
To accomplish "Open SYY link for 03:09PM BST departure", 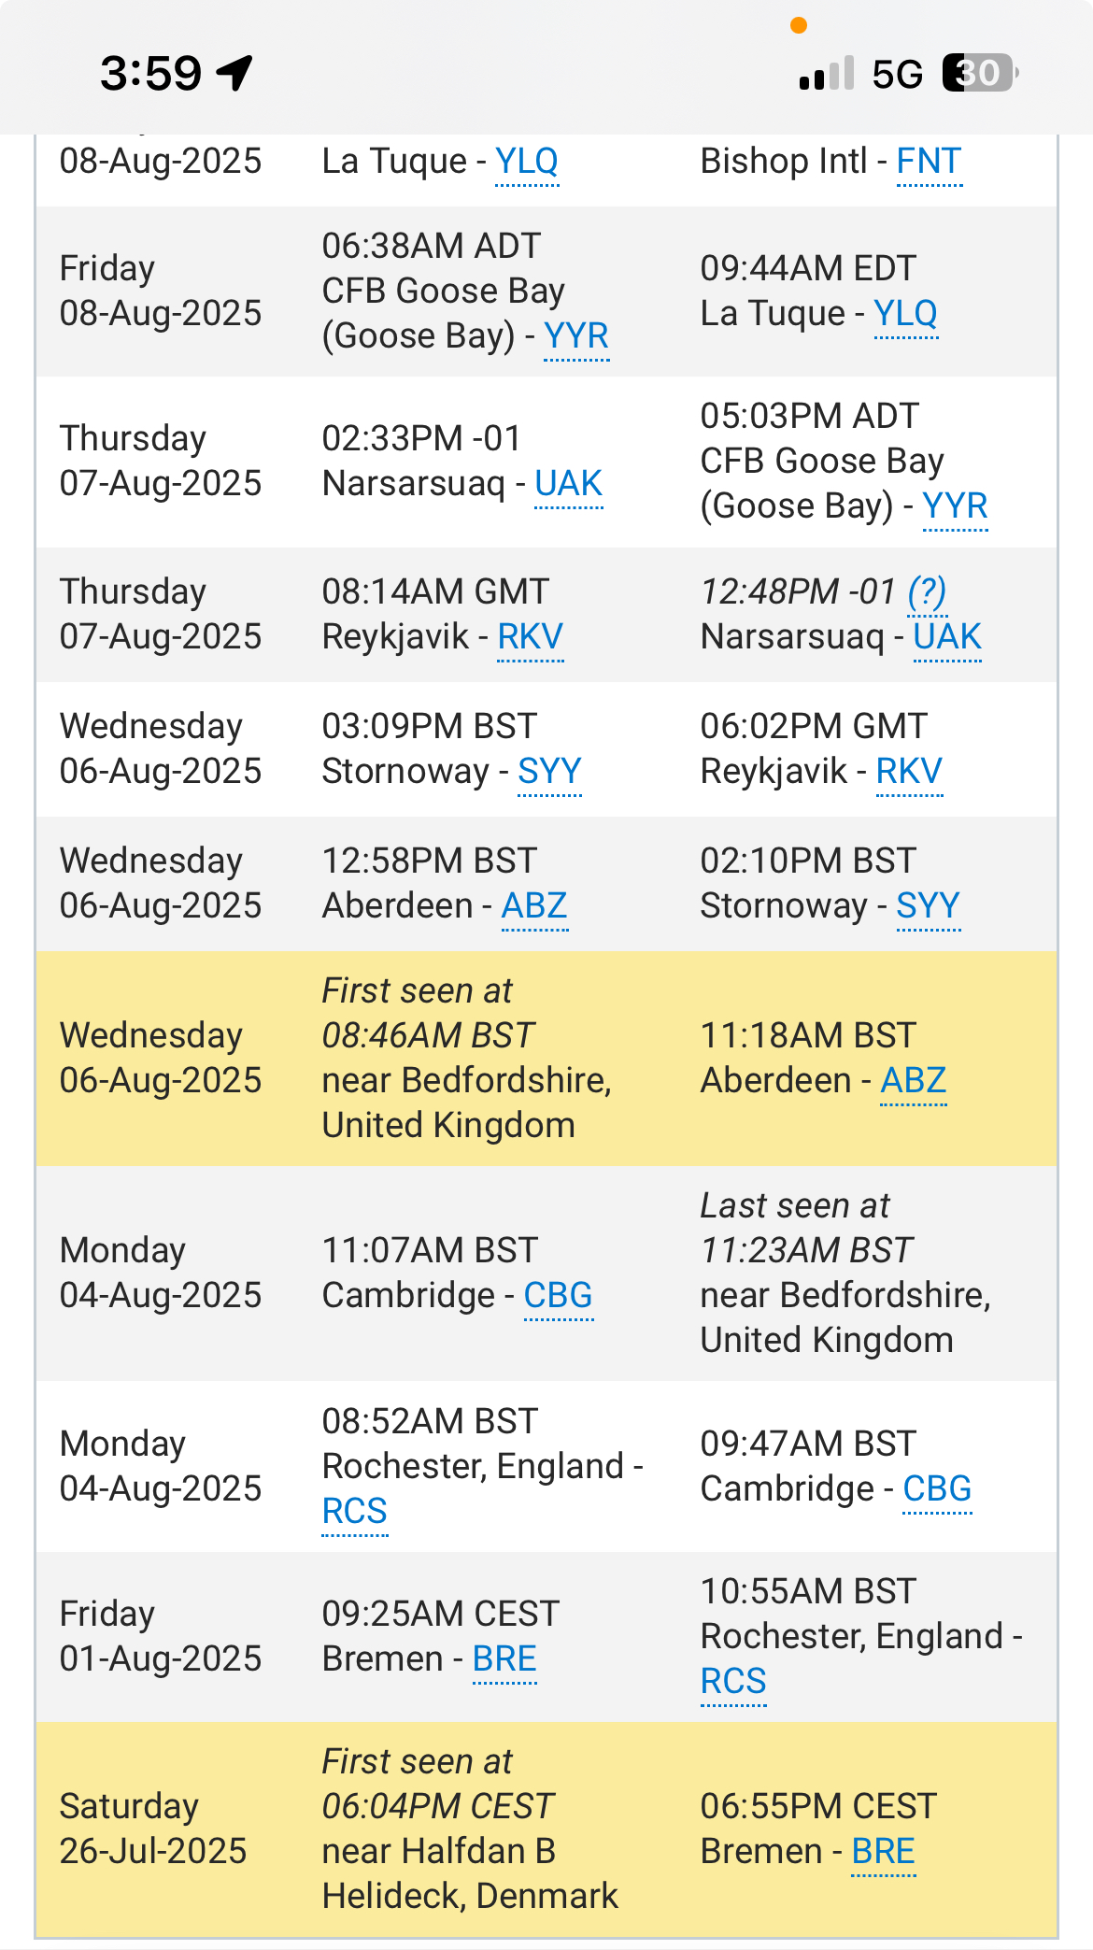I will coord(549,772).
